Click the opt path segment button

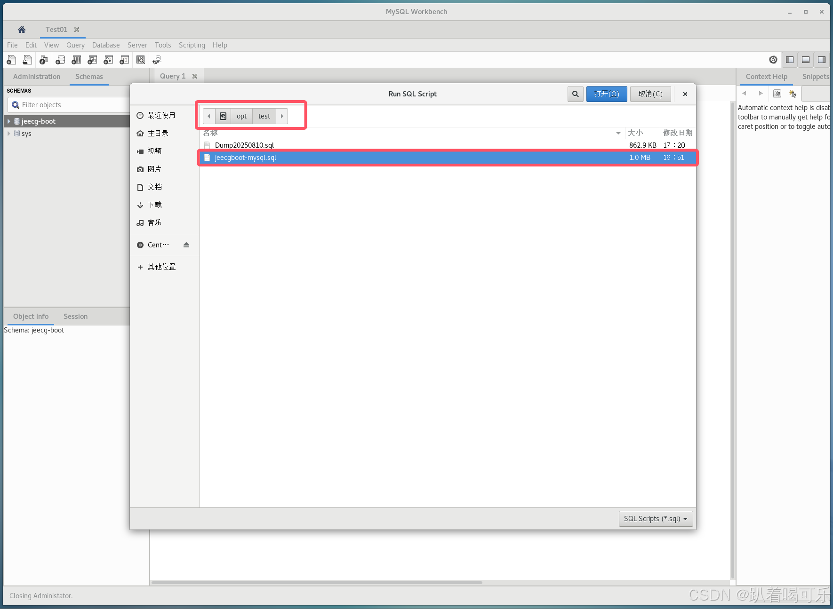[242, 116]
